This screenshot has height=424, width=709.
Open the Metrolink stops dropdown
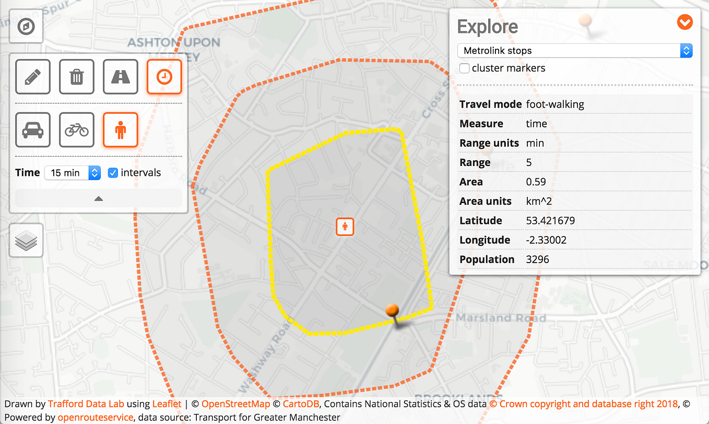pos(574,50)
